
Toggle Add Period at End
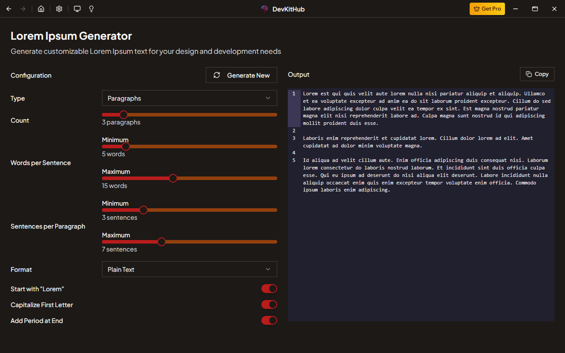coord(269,320)
